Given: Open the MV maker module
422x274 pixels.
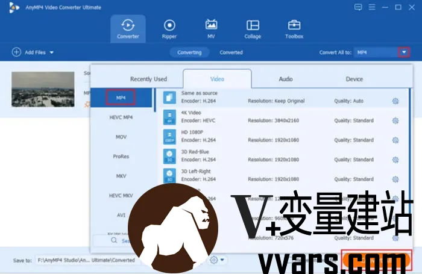Looking at the screenshot, I should coord(211,29).
